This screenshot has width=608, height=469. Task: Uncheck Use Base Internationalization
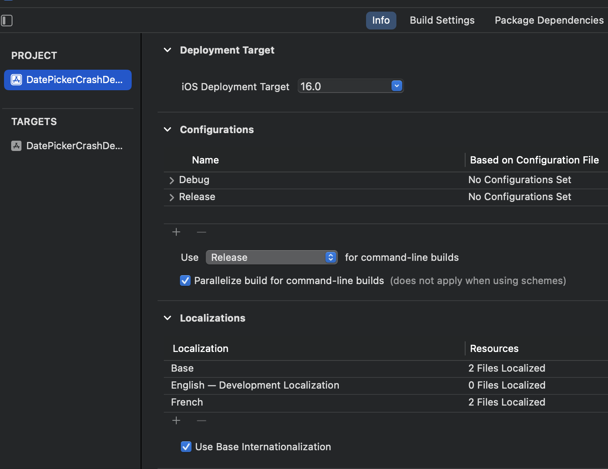186,447
